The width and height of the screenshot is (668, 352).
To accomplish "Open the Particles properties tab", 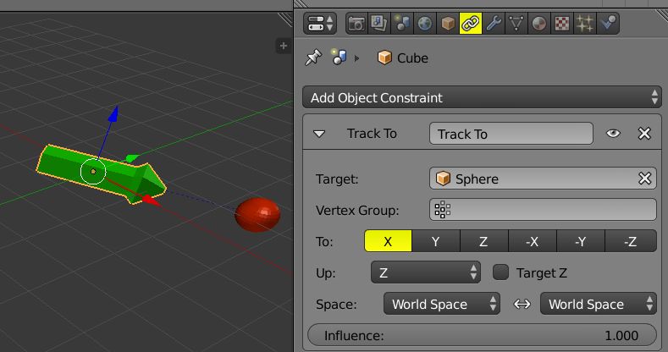I will point(585,24).
